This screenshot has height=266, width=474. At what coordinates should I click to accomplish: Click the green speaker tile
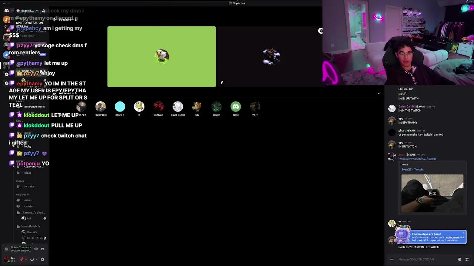tap(161, 57)
